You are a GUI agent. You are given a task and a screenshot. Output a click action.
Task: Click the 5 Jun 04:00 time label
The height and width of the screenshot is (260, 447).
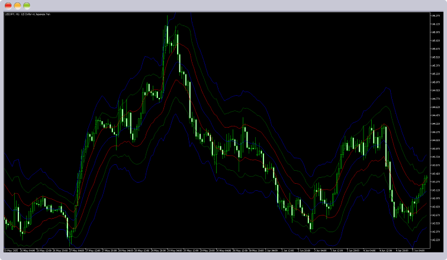(x=418, y=251)
